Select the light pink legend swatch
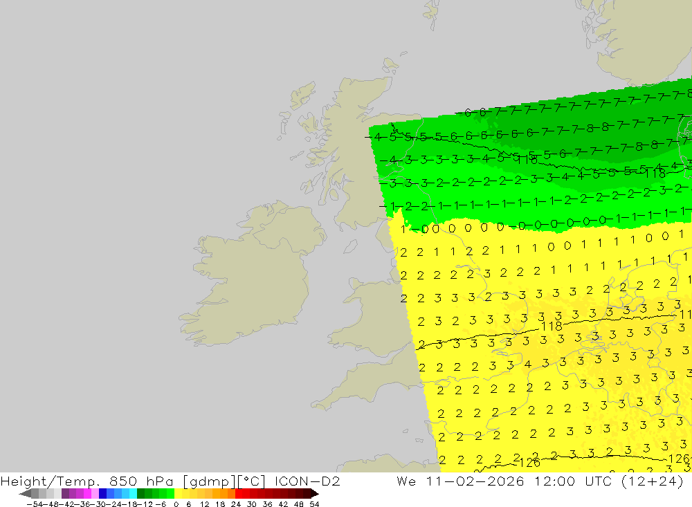 95,494
